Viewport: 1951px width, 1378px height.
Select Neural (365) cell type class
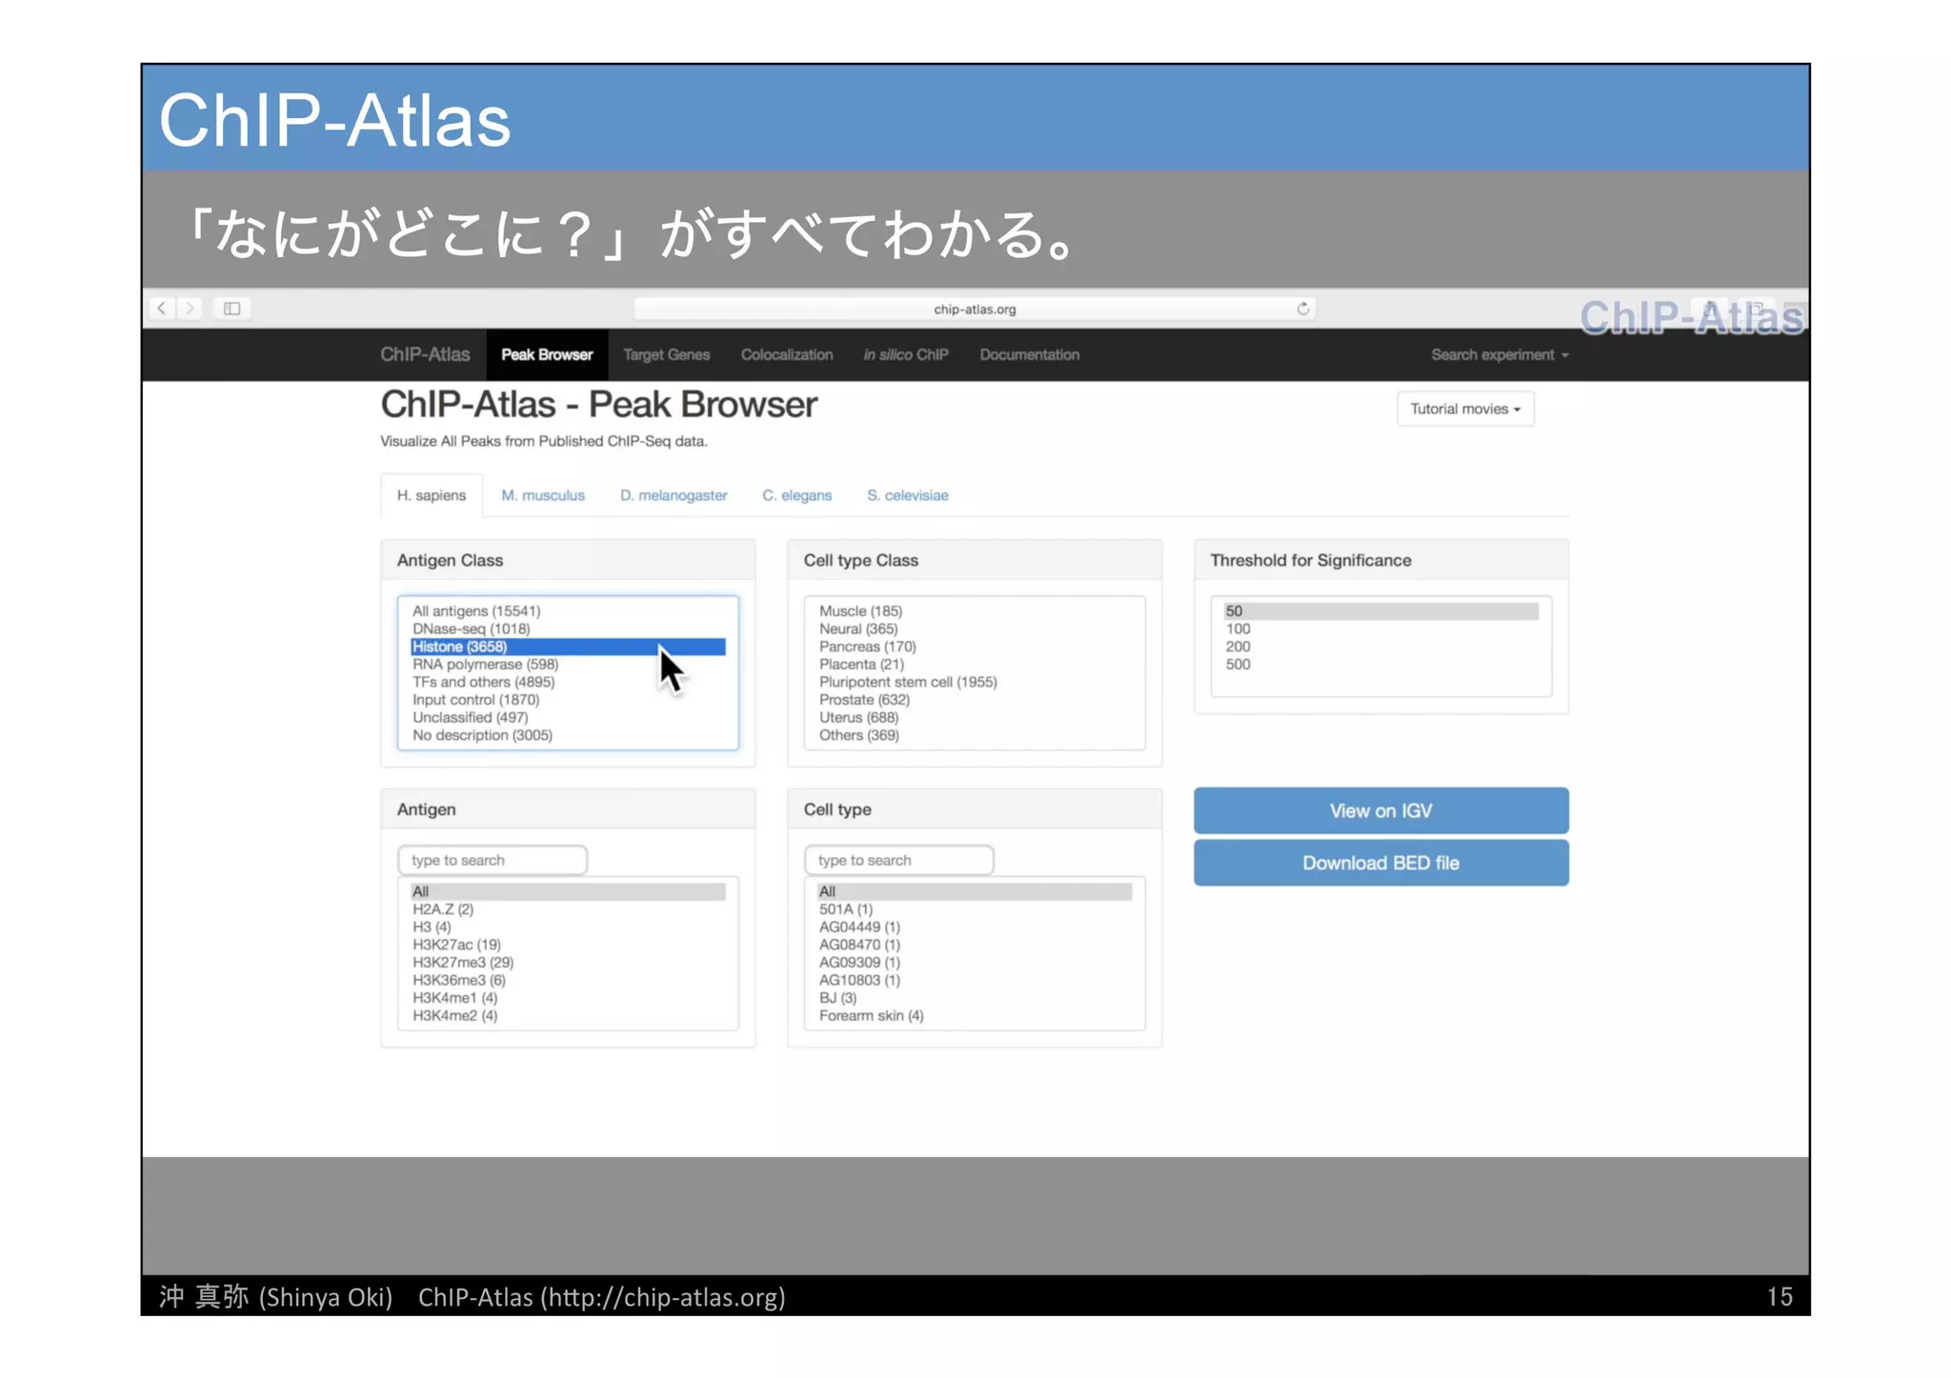pyautogui.click(x=975, y=629)
